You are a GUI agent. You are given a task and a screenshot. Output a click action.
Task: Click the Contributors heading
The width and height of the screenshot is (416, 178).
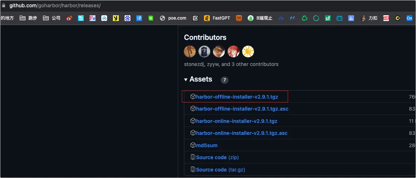205,37
